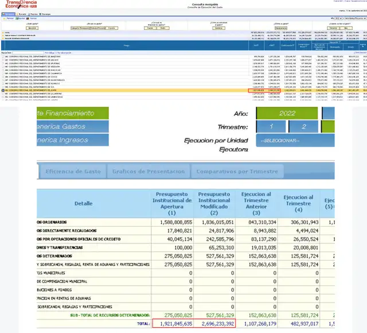Open the Año dropdown showing 2022 at top
The image size is (367, 333).
pos(338,18)
